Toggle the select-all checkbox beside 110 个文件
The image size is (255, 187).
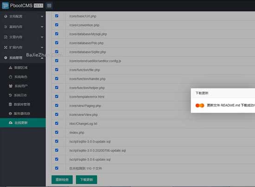tap(57, 168)
